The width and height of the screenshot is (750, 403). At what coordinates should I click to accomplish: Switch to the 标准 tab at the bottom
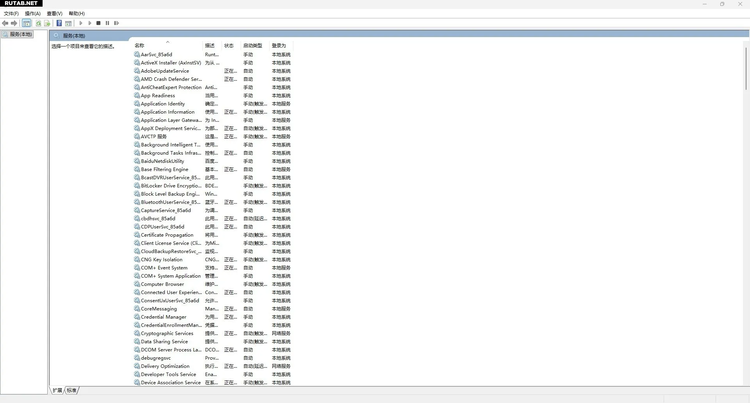point(71,390)
